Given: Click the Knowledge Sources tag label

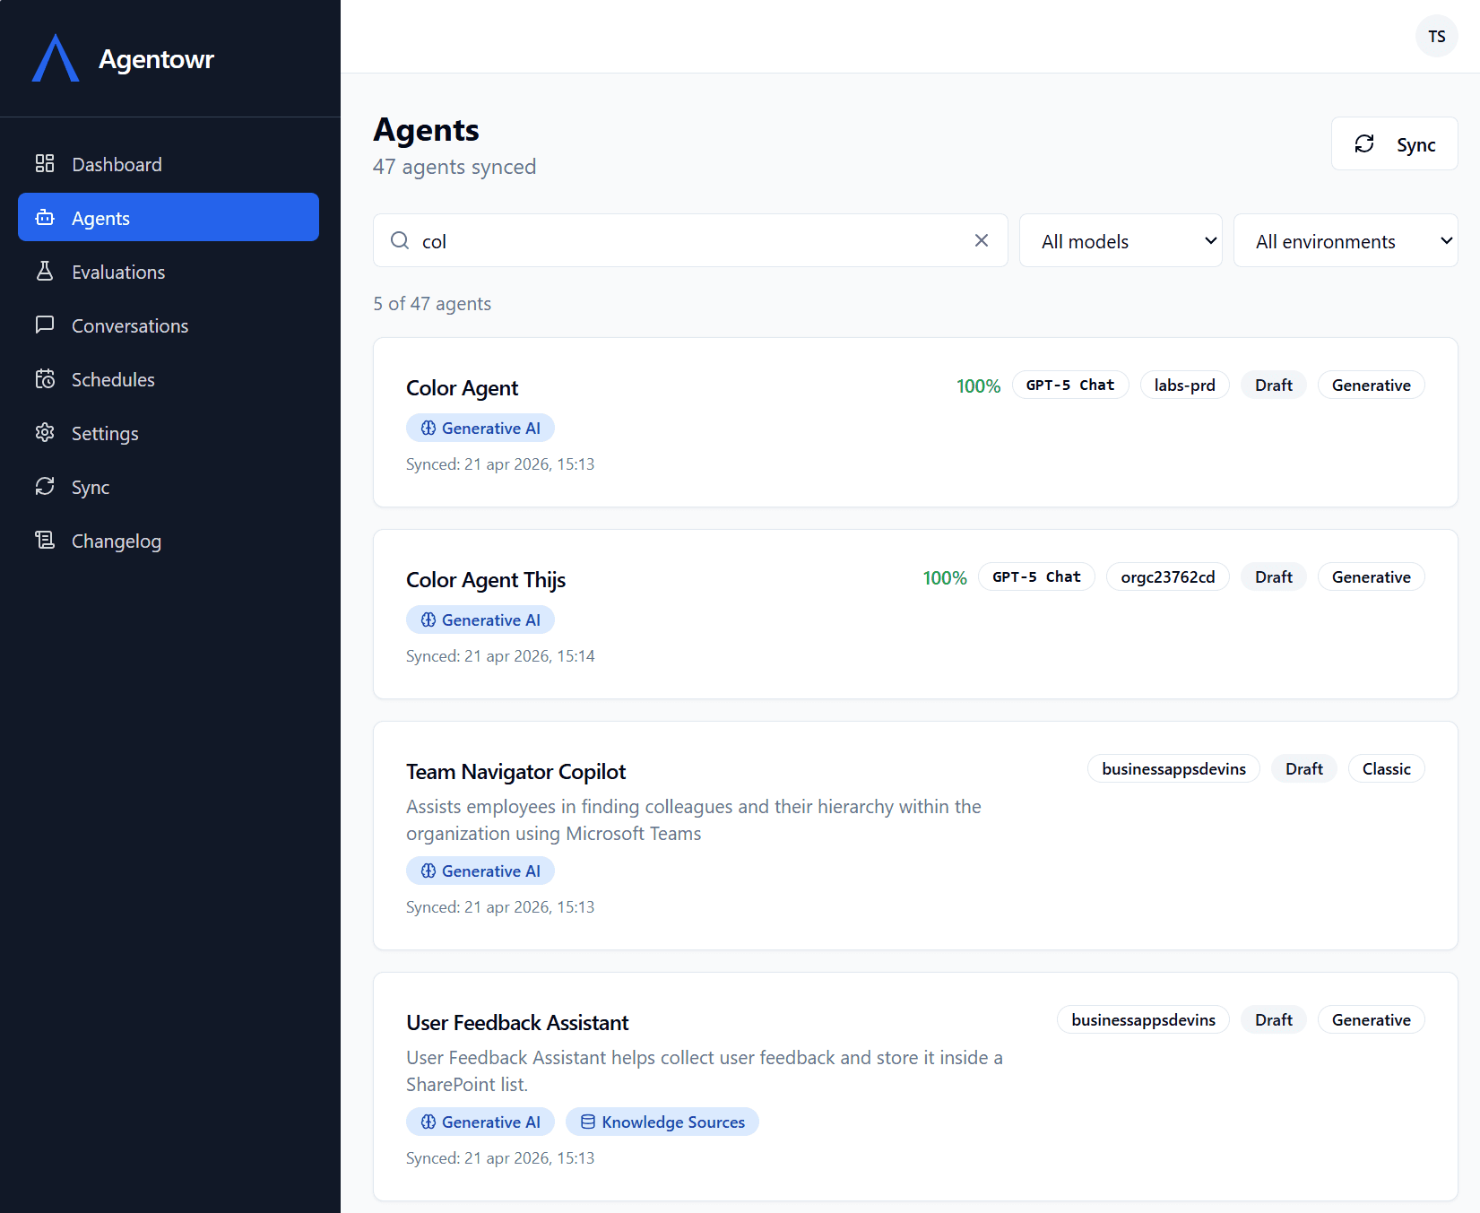Looking at the screenshot, I should tap(673, 1122).
